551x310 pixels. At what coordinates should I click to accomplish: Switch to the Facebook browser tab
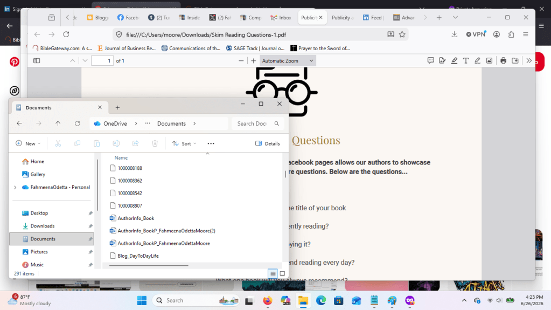[x=128, y=18]
